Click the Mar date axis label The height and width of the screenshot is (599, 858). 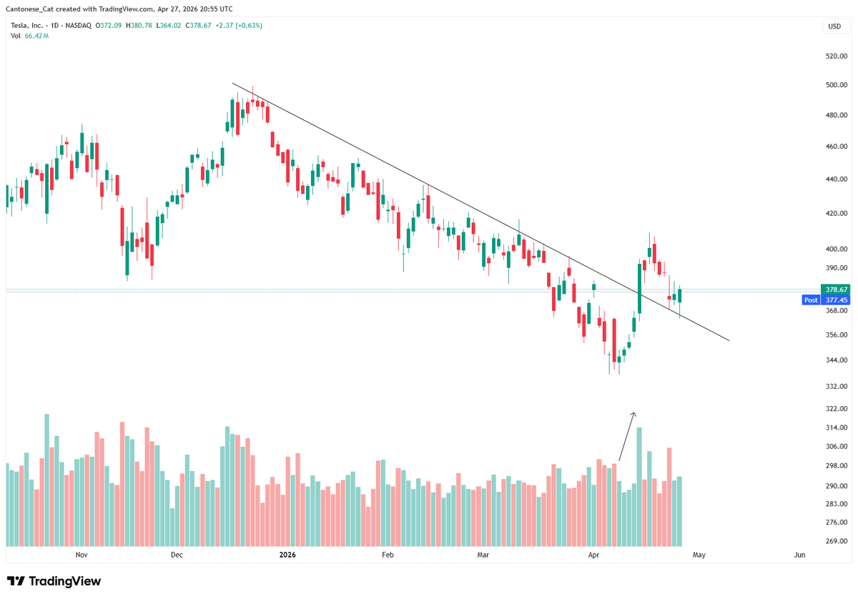click(483, 555)
